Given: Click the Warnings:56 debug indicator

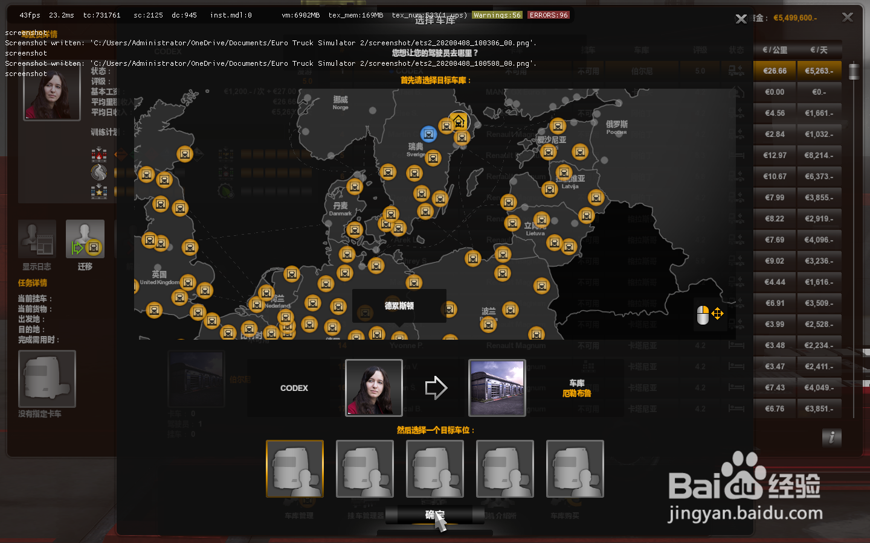Looking at the screenshot, I should tap(497, 15).
